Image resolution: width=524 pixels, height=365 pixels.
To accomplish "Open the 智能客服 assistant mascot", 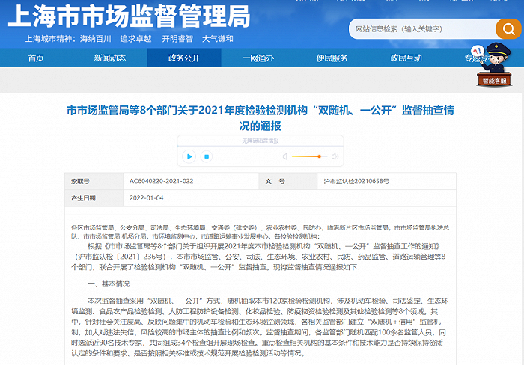I will pyautogui.click(x=493, y=65).
